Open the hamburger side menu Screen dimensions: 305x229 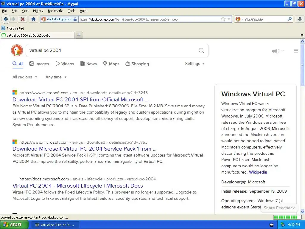pyautogui.click(x=296, y=51)
